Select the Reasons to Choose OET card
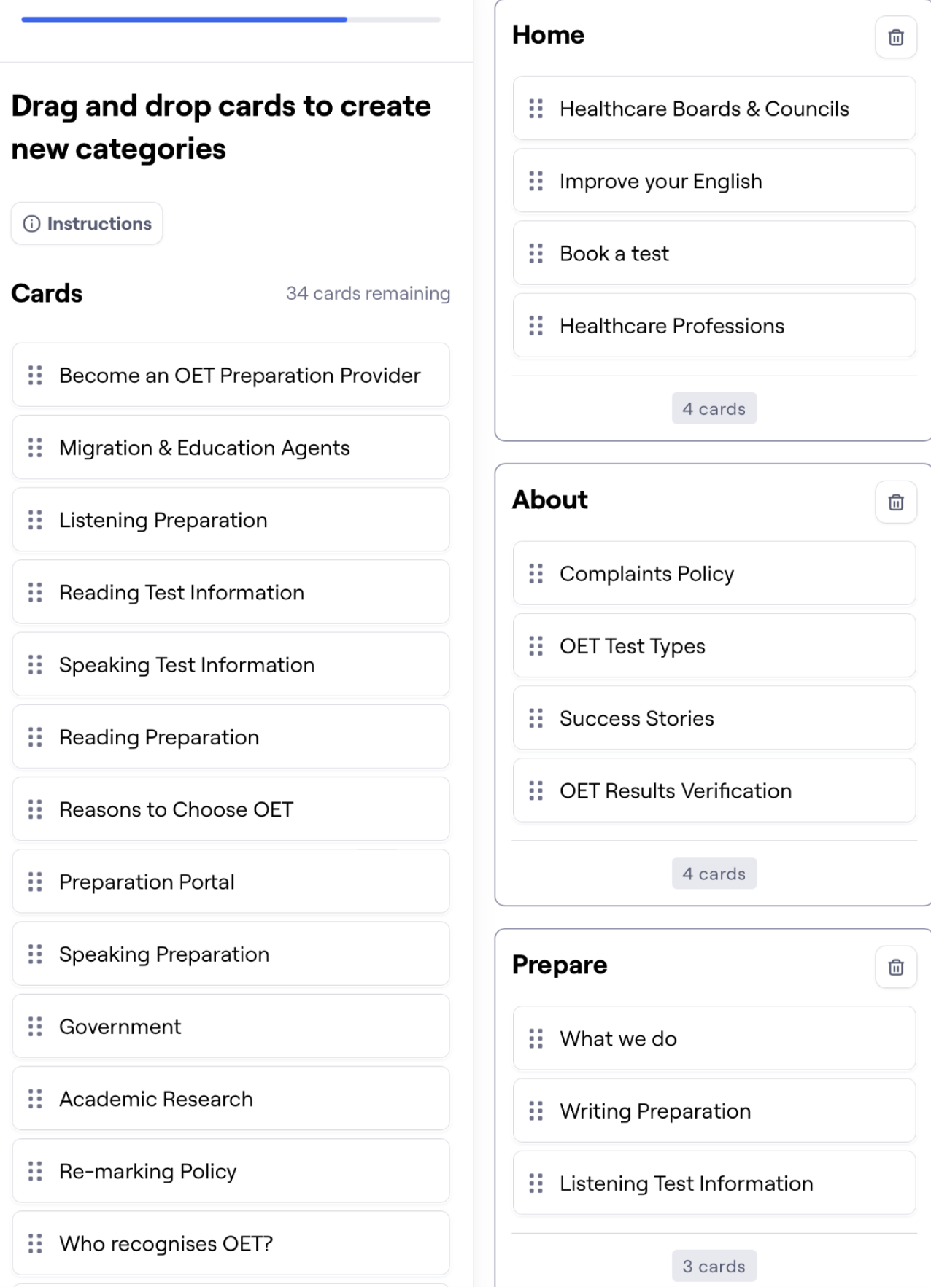931x1287 pixels. 231,809
